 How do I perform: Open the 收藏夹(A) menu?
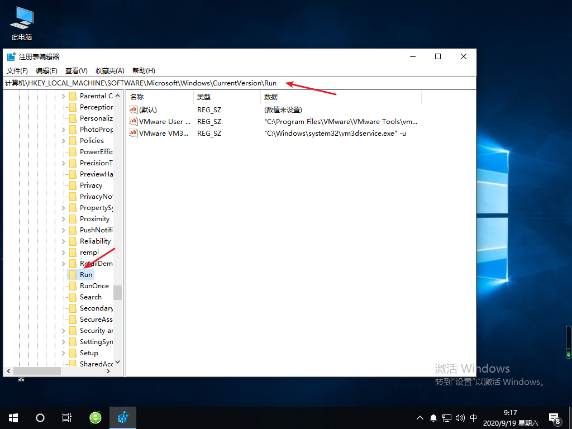(x=109, y=70)
